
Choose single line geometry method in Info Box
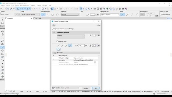pyautogui.click(x=43, y=15)
